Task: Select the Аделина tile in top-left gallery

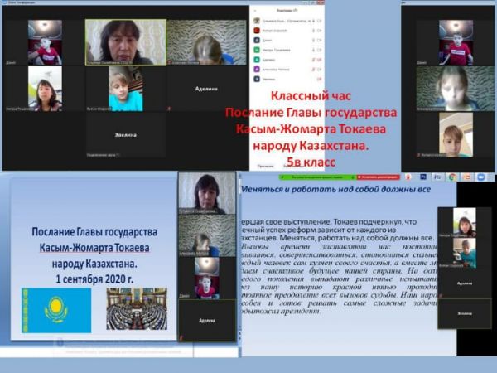Action: (x=205, y=89)
